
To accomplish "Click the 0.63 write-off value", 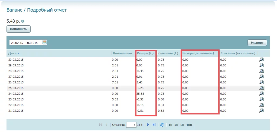I will (161, 111).
